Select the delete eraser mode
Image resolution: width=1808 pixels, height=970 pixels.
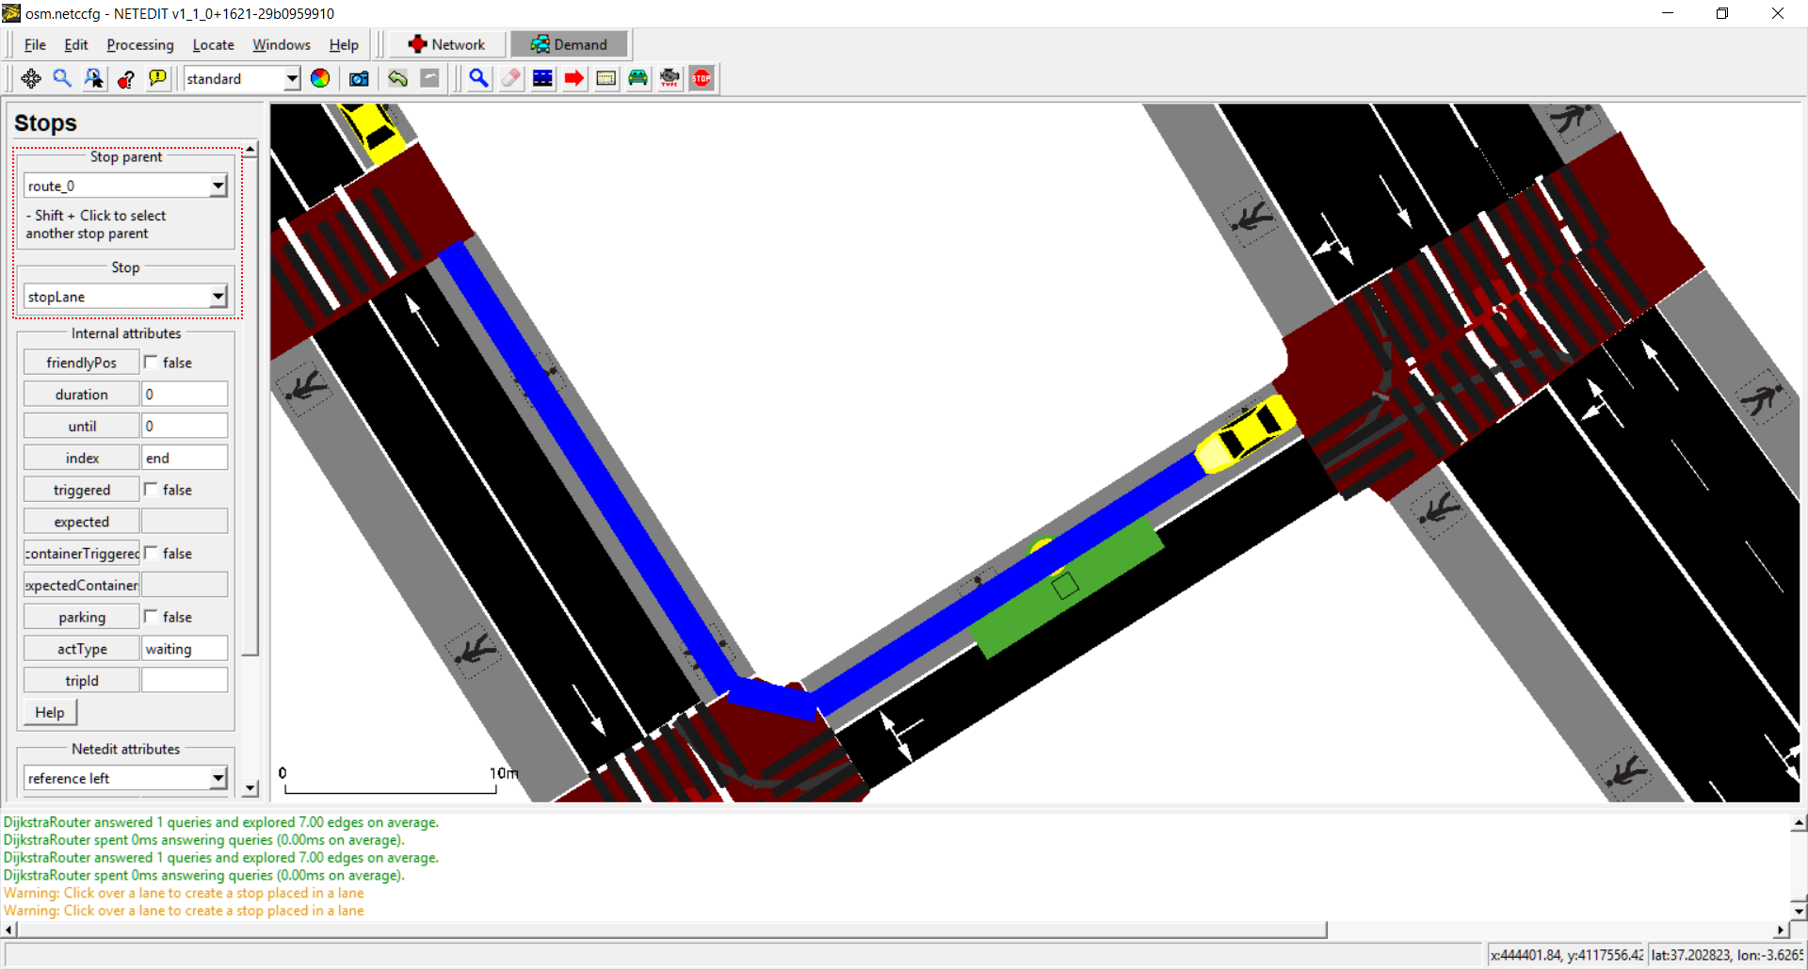pyautogui.click(x=510, y=79)
